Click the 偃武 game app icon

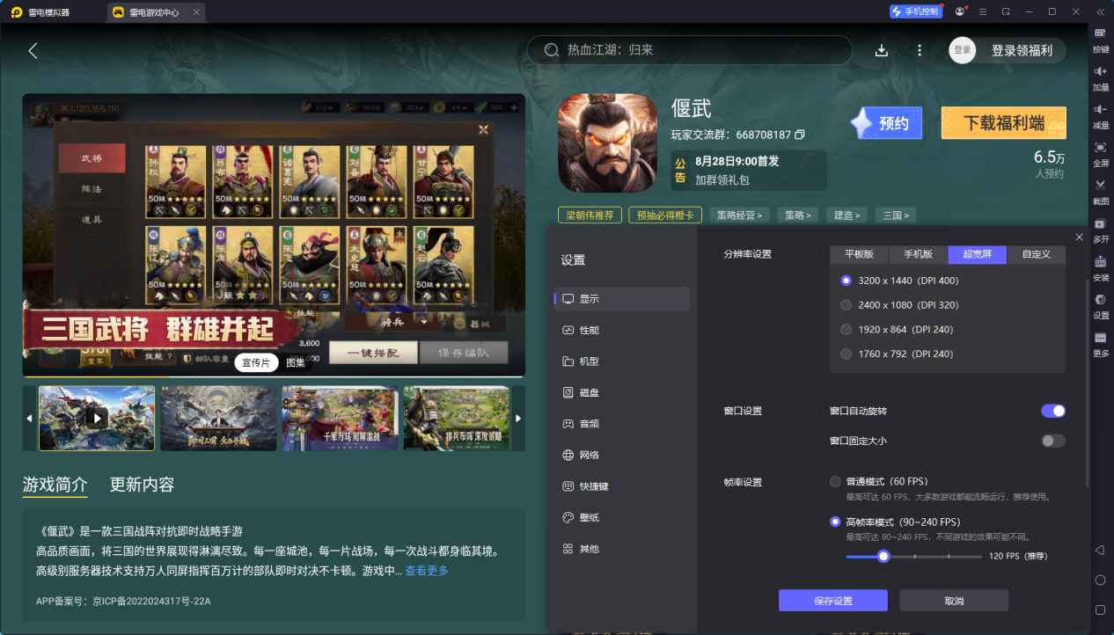coord(608,143)
